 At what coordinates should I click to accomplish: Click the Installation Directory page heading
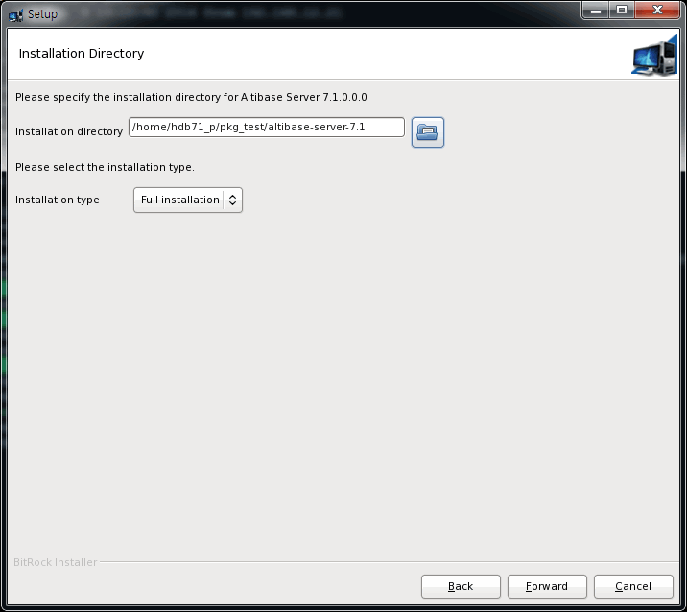pyautogui.click(x=82, y=54)
